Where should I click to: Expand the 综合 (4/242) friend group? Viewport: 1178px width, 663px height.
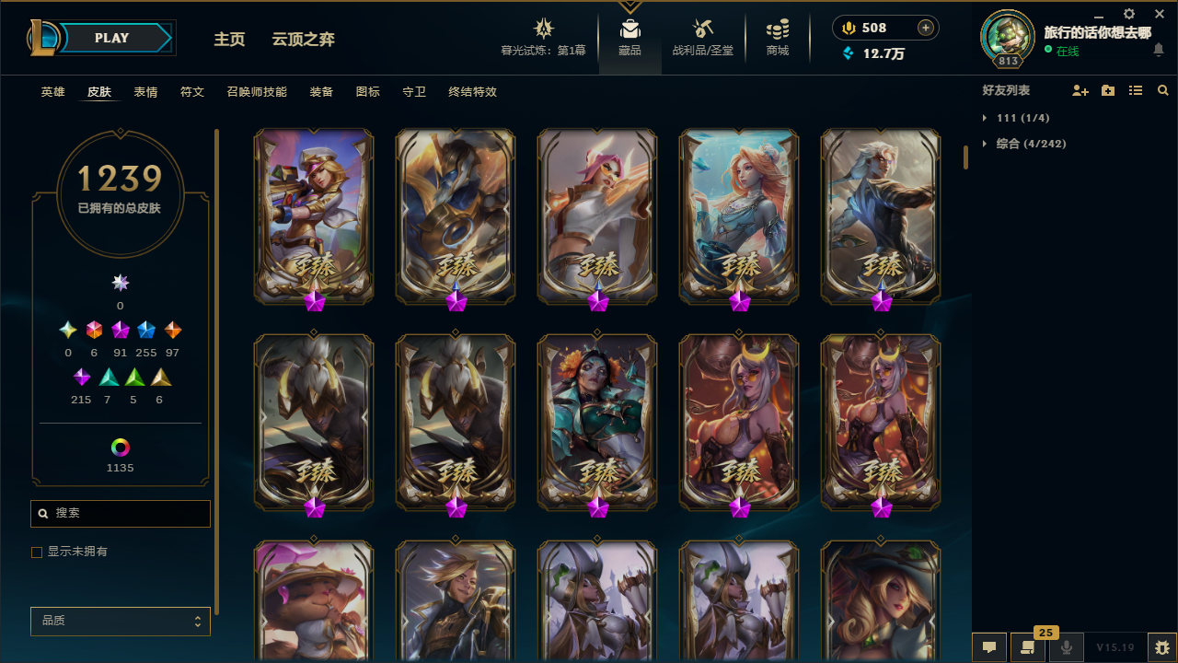click(1025, 144)
